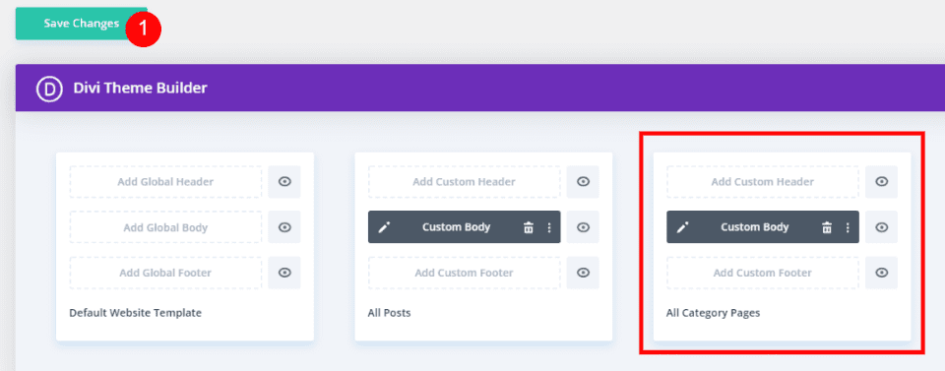
Task: Hide the All Category Pages custom footer
Action: click(882, 273)
